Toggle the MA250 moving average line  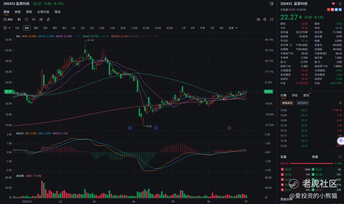point(120,36)
